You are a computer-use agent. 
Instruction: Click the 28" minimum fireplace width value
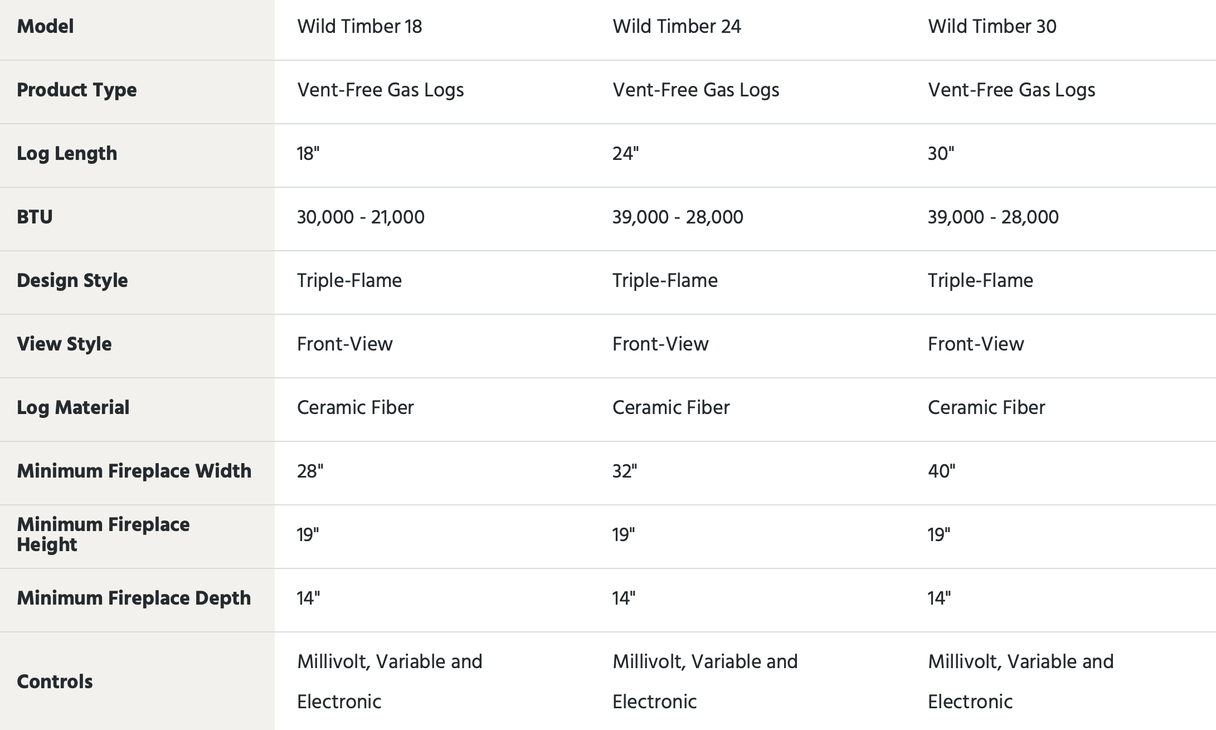pos(310,471)
